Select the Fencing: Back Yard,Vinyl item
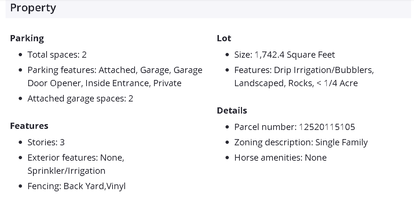 pyautogui.click(x=77, y=186)
